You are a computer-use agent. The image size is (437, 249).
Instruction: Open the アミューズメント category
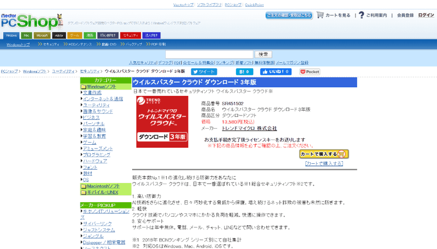pyautogui.click(x=98, y=148)
